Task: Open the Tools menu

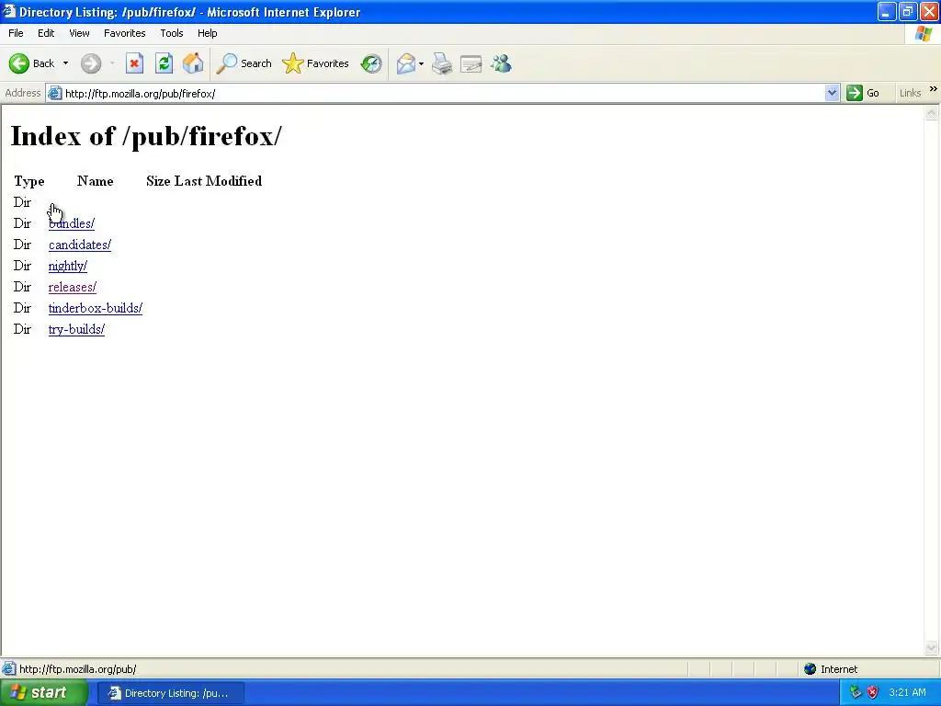Action: point(172,33)
